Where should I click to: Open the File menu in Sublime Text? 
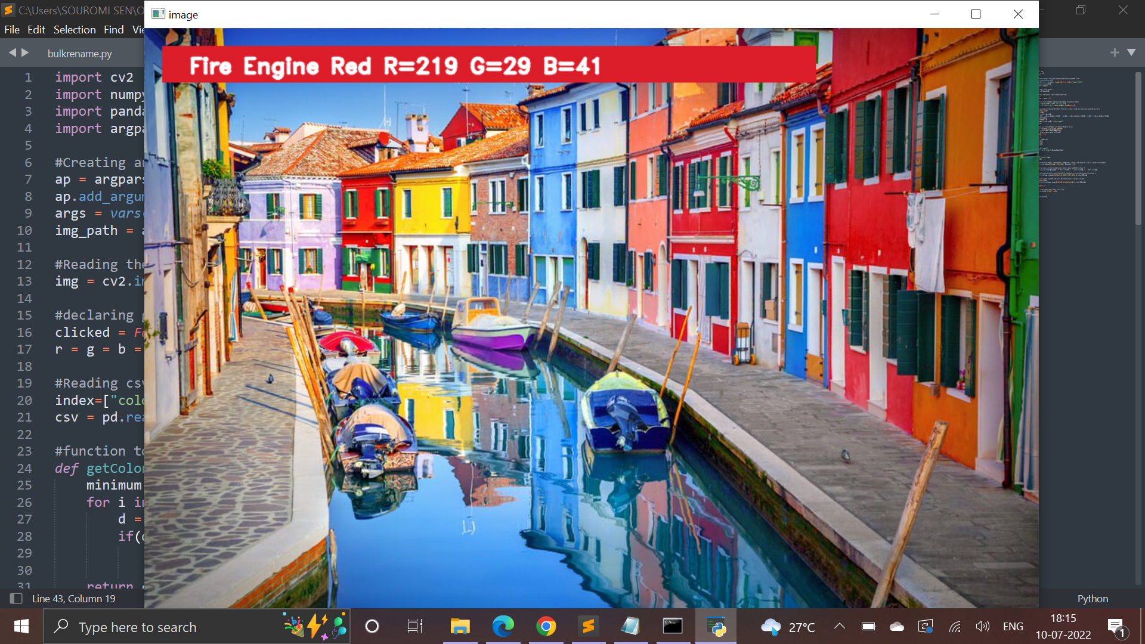[x=12, y=29]
